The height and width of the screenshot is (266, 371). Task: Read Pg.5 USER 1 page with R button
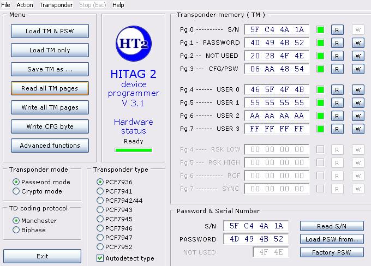tap(337, 103)
